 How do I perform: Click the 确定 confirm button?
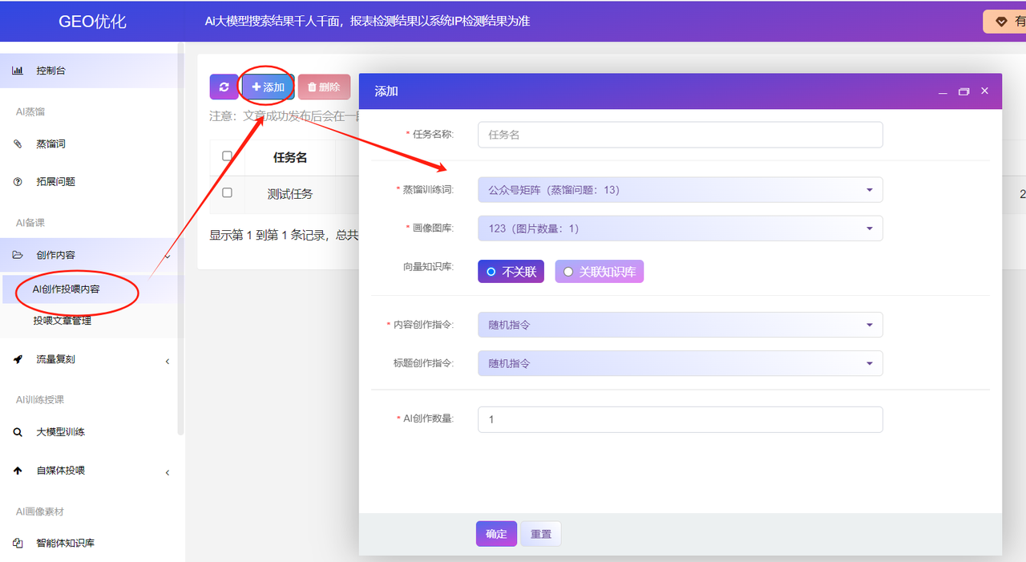coord(496,534)
